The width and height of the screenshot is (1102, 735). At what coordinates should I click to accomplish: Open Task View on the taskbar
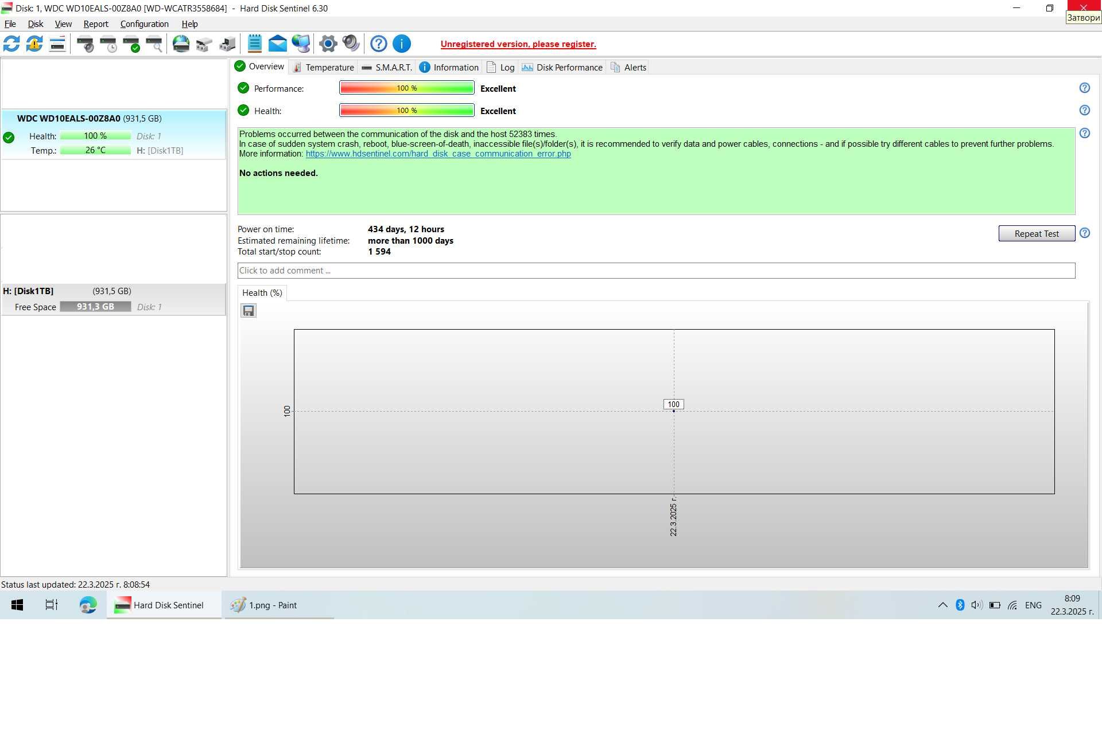coord(52,605)
